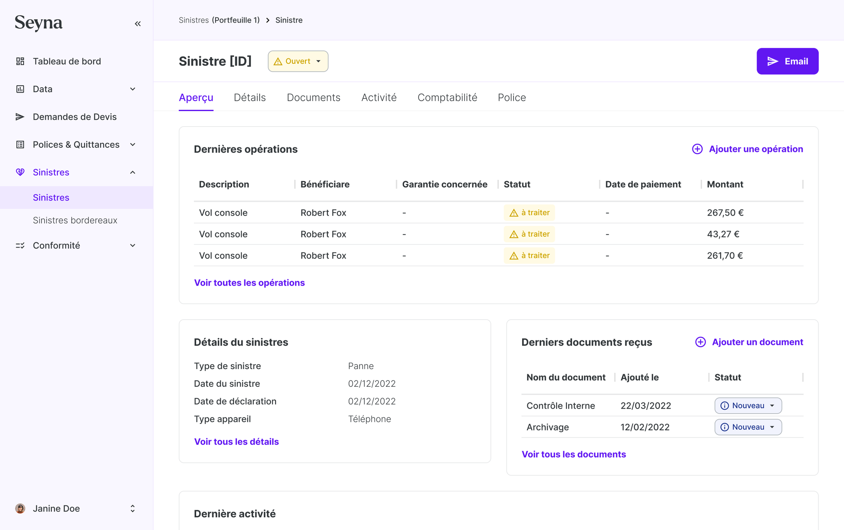Viewport: 844px width, 530px height.
Task: Click the warning icon in the 261,70 € row
Action: pyautogui.click(x=514, y=256)
